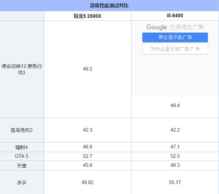Viewport: 219px width, 194px height.
Task: Click the 49.2 score cell
Action: (x=87, y=69)
